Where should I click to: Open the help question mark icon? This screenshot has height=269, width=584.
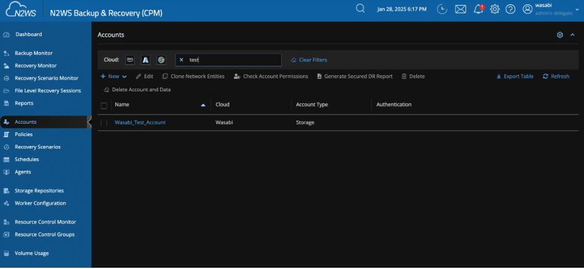[x=511, y=9]
